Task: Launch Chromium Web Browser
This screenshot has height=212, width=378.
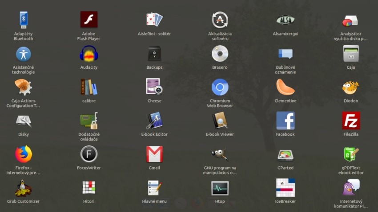Action: coord(220,87)
